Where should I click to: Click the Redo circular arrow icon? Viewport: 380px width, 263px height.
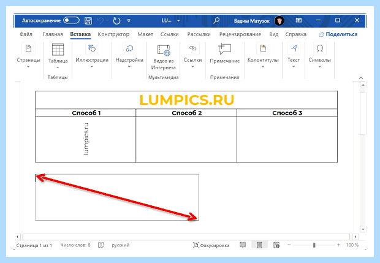(x=116, y=21)
